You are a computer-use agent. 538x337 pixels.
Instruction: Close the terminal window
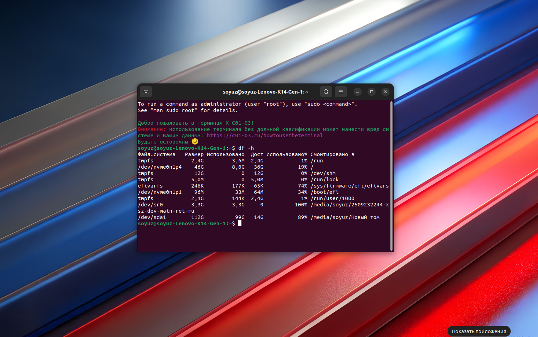pos(386,92)
